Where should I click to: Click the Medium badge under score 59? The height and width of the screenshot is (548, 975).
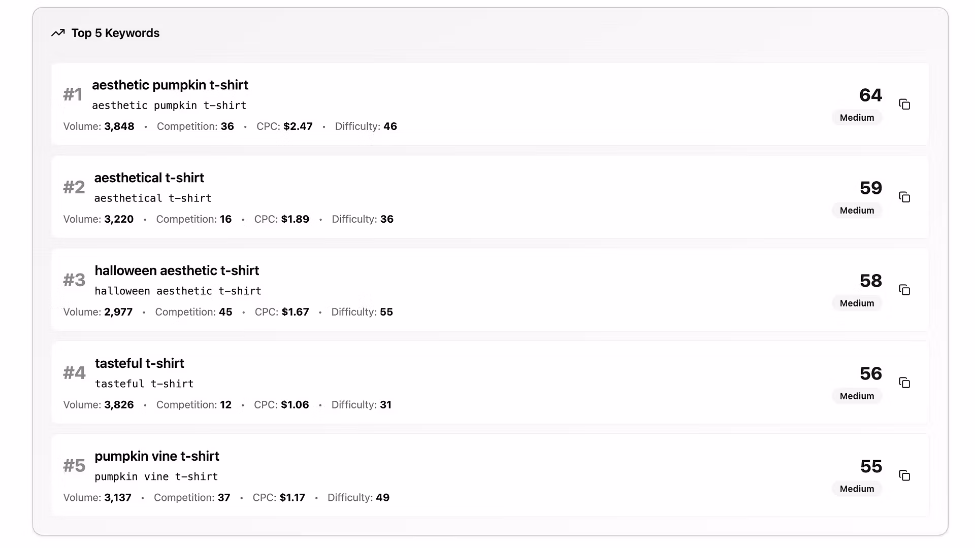pos(857,211)
